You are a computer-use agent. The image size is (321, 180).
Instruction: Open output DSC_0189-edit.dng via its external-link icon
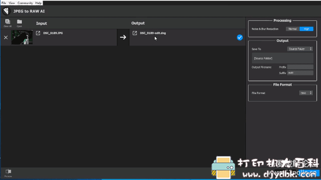coord(135,33)
